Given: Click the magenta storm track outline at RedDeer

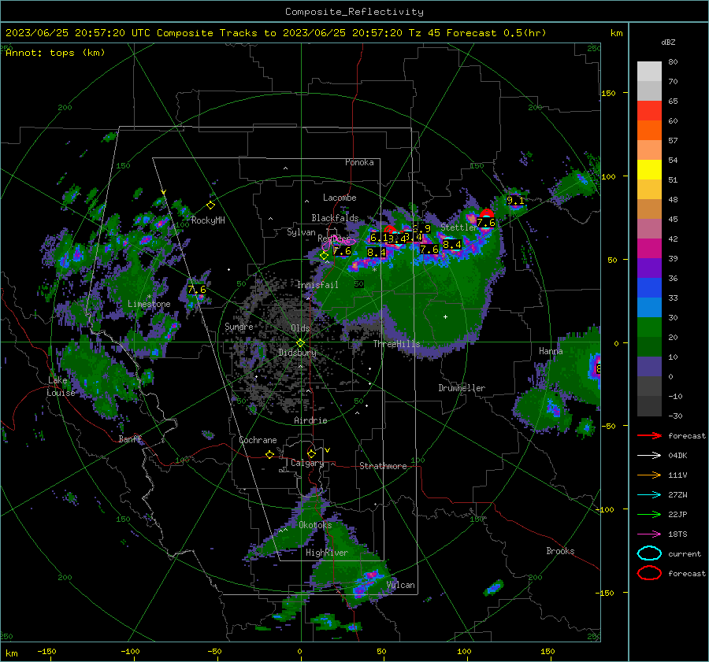Looking at the screenshot, I should (338, 242).
